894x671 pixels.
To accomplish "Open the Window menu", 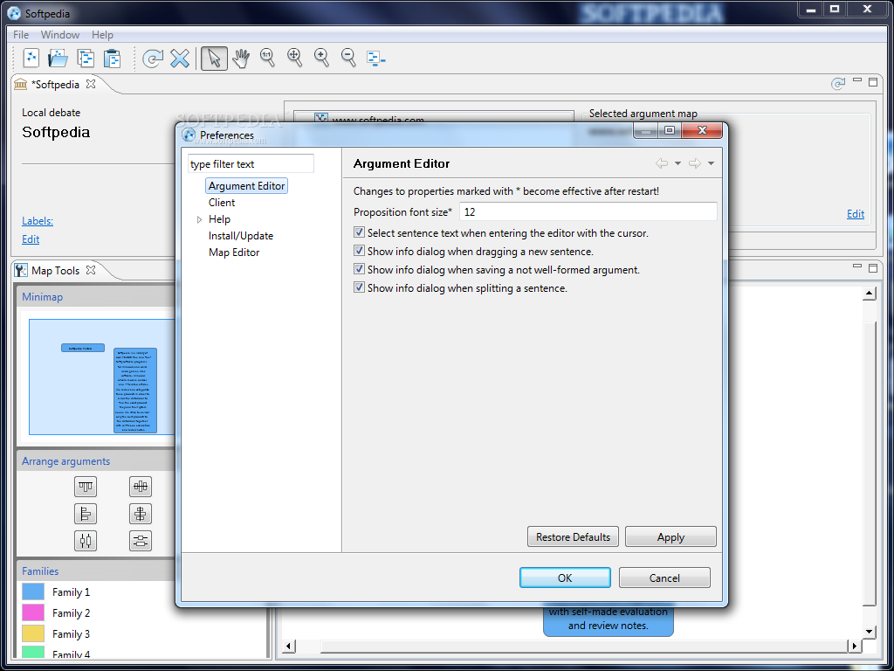I will (60, 35).
